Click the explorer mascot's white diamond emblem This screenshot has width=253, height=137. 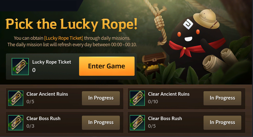[x=188, y=24]
